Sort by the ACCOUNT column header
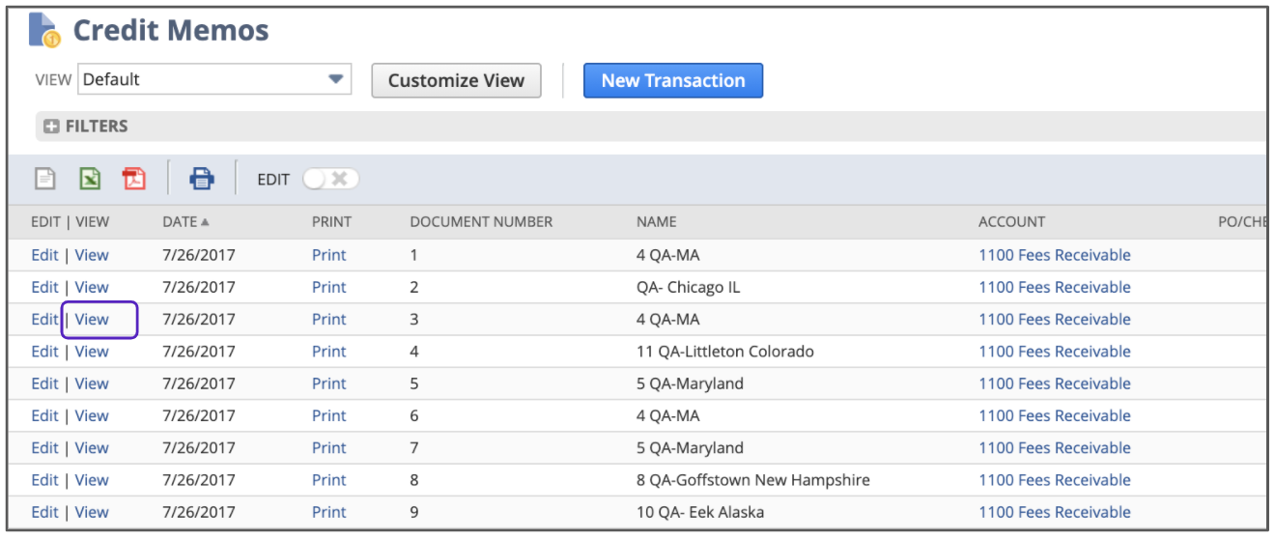Image resolution: width=1275 pixels, height=539 pixels. point(1011,222)
